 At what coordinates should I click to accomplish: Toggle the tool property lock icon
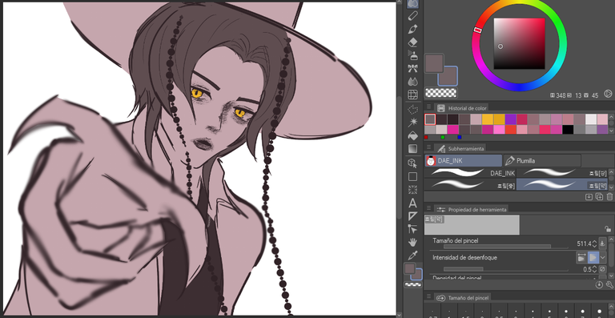608,229
